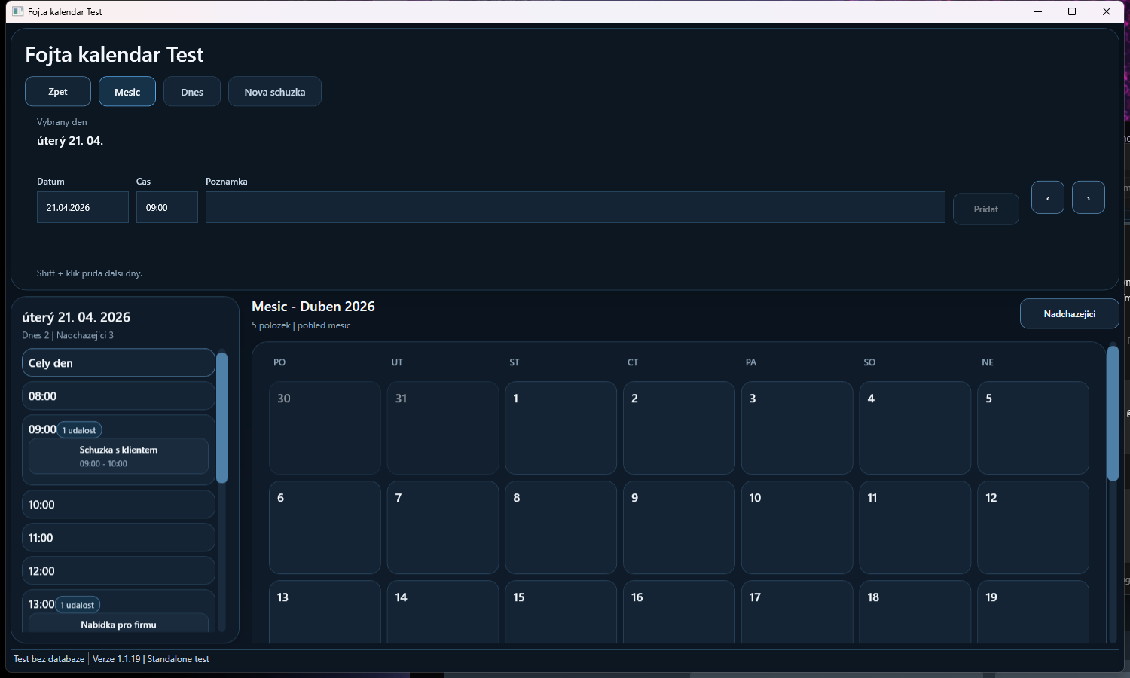The width and height of the screenshot is (1130, 678).
Task: Click 'Verze 1.1.19 | Standalone test' status text
Action: (x=151, y=659)
